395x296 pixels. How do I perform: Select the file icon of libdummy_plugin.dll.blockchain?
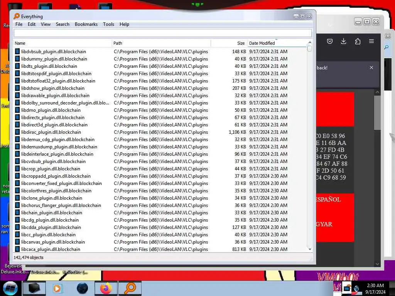[x=17, y=59]
